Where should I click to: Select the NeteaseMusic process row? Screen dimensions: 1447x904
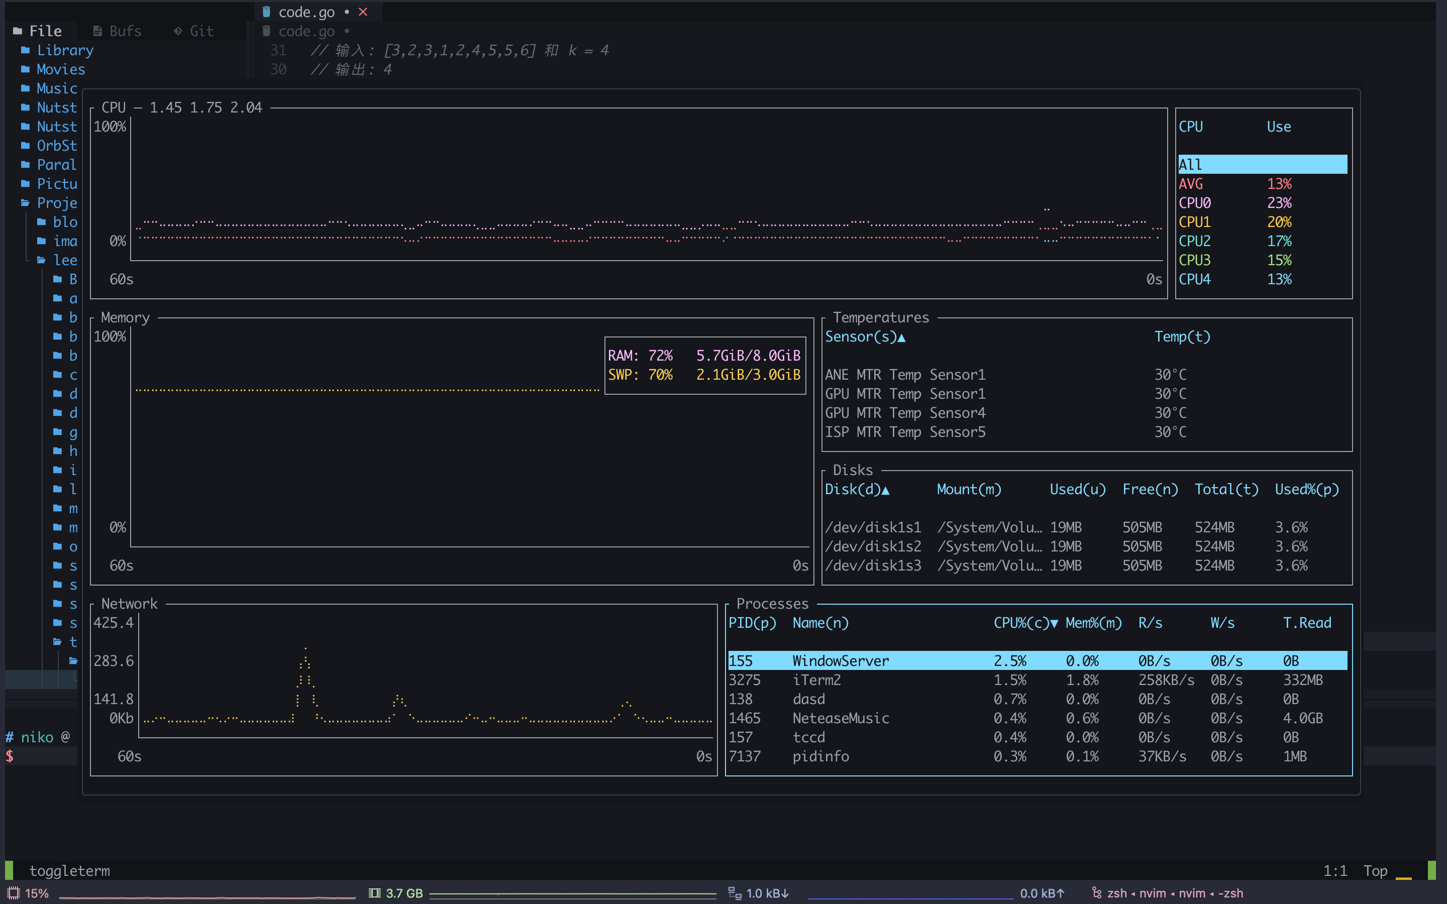(x=1038, y=719)
